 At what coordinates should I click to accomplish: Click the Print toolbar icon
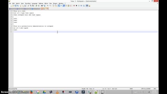pos(25,6)
